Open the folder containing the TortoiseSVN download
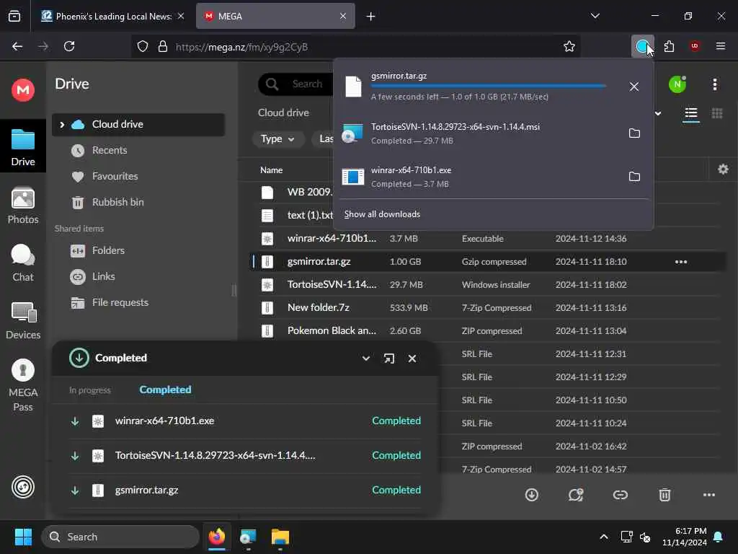Viewport: 738px width, 554px height. pos(634,133)
